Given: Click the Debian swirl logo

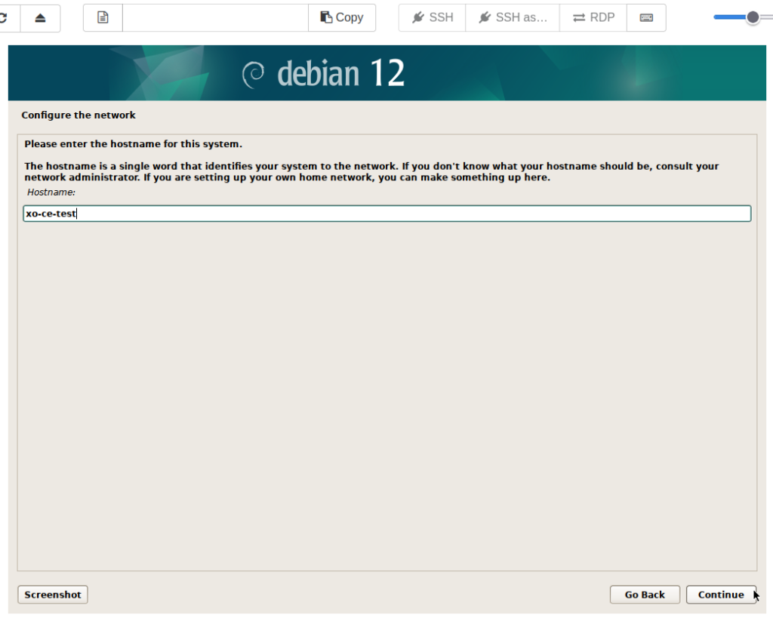Looking at the screenshot, I should [253, 74].
